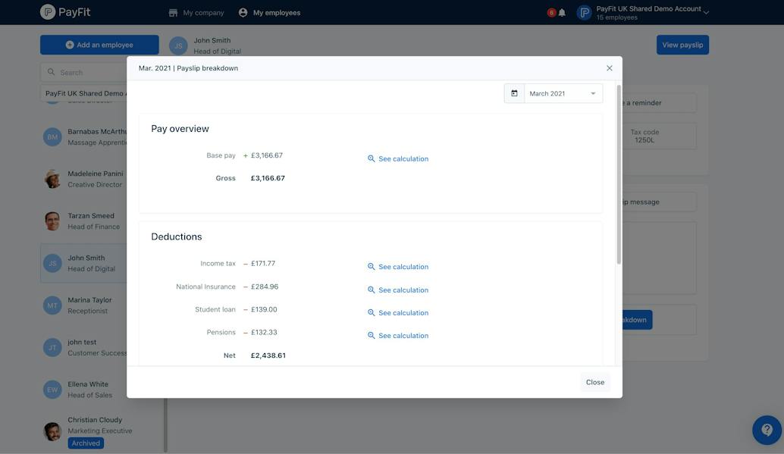This screenshot has height=454, width=784.
Task: Open the notifications bell icon
Action: click(x=562, y=12)
